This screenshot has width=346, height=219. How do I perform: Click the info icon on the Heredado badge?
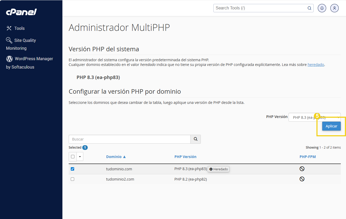[211, 169]
